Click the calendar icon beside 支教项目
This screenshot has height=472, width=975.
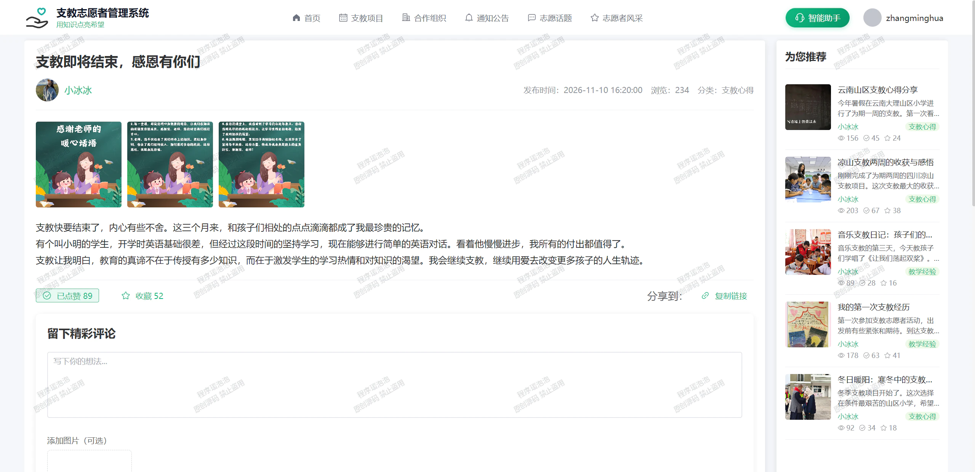343,18
